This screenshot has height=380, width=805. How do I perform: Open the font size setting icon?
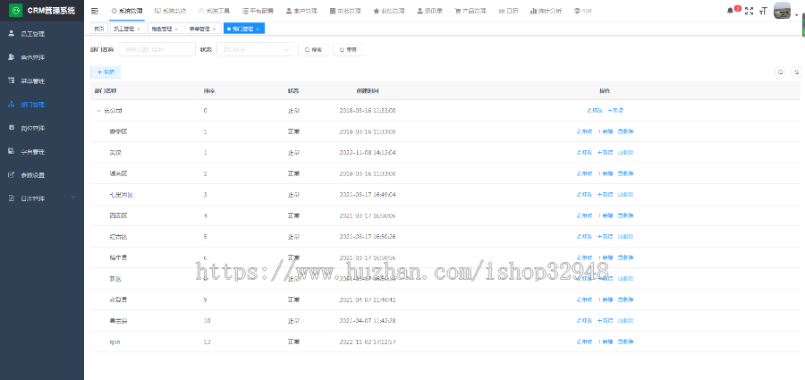point(764,11)
